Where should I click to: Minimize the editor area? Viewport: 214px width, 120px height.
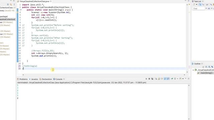click(x=186, y=1)
